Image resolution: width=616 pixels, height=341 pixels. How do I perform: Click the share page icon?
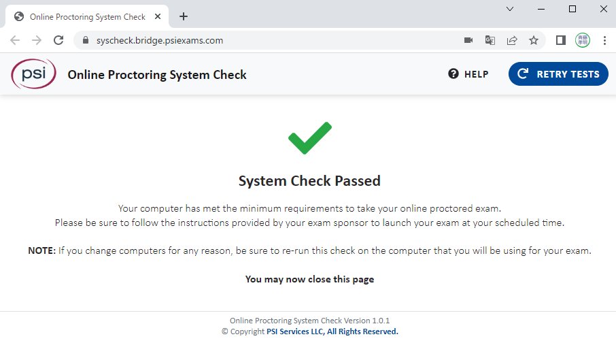click(x=511, y=40)
